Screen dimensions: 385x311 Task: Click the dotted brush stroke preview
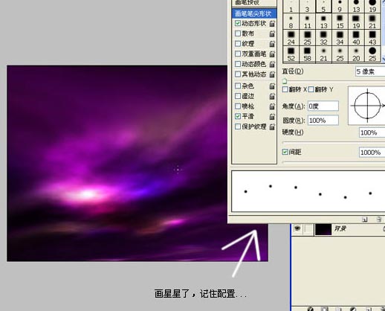tap(308, 191)
